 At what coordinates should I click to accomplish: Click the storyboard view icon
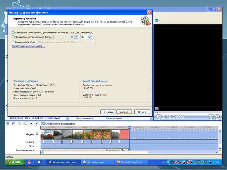pos(43,124)
